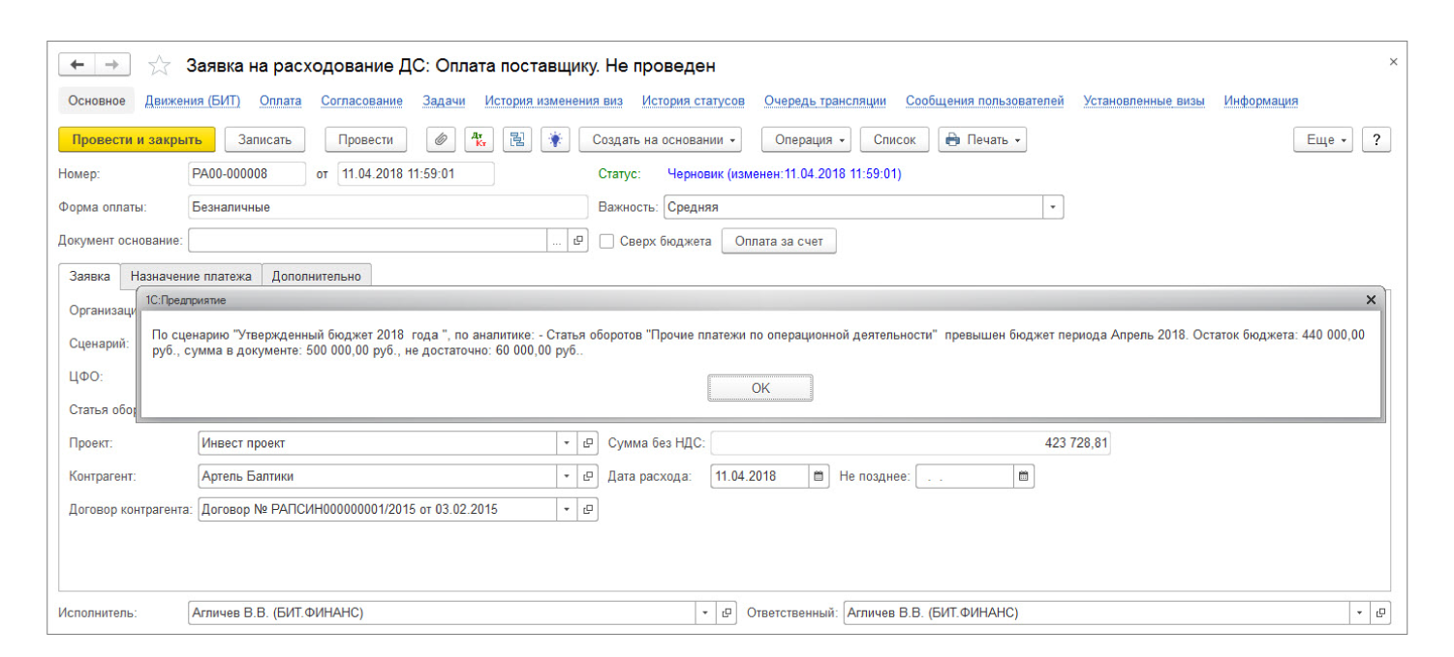Click the light bulb icon
The width and height of the screenshot is (1454, 657).
(555, 139)
